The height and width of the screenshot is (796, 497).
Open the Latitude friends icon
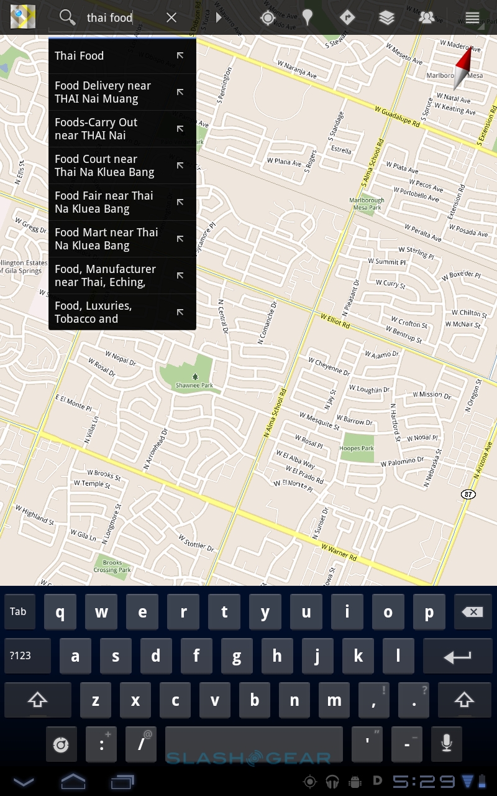427,18
